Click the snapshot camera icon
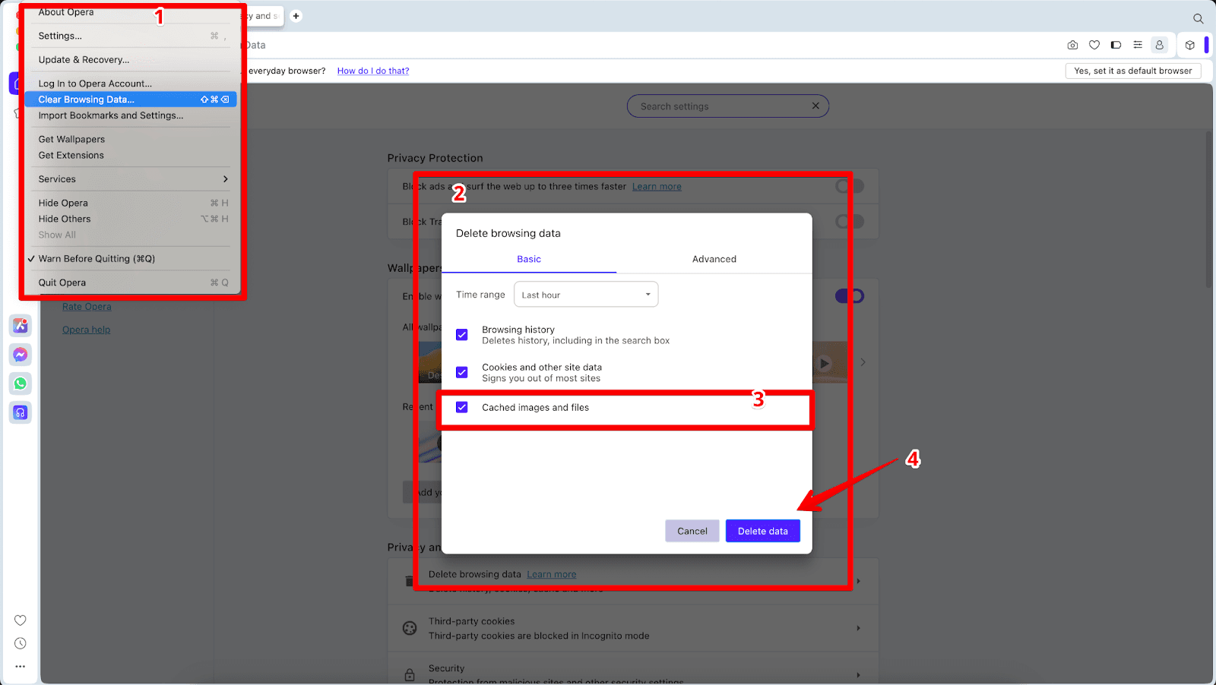Viewport: 1216px width, 685px height. coord(1072,45)
